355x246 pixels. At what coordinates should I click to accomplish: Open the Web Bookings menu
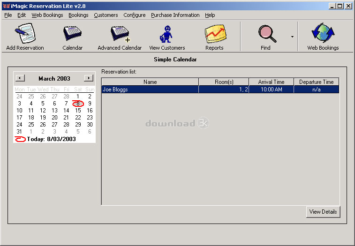(47, 15)
